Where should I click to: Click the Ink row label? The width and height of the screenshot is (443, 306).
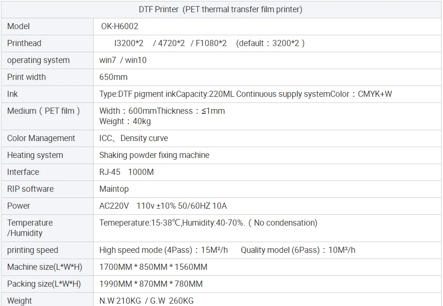pyautogui.click(x=13, y=94)
